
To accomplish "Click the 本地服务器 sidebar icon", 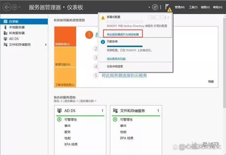I will [6, 27].
